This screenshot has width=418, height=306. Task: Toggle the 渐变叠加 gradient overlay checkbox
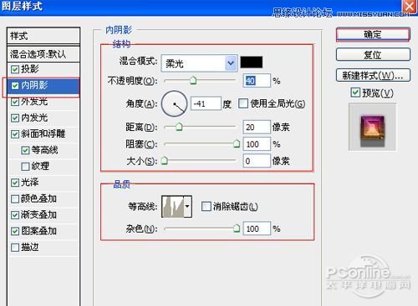pos(15,215)
